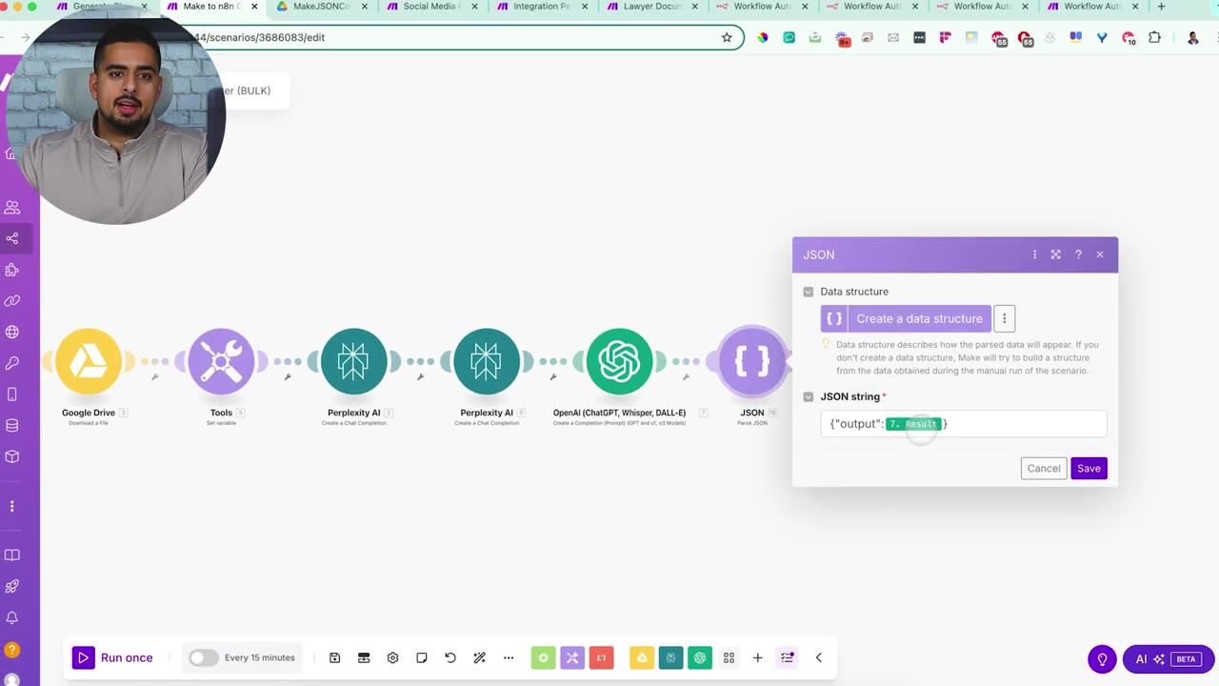
Task: Open Connections link icon in left sidebar
Action: click(12, 301)
